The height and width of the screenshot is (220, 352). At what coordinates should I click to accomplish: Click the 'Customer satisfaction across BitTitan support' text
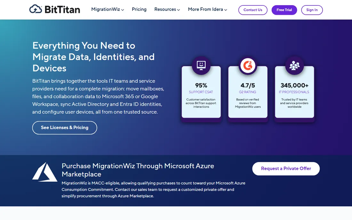(x=201, y=103)
